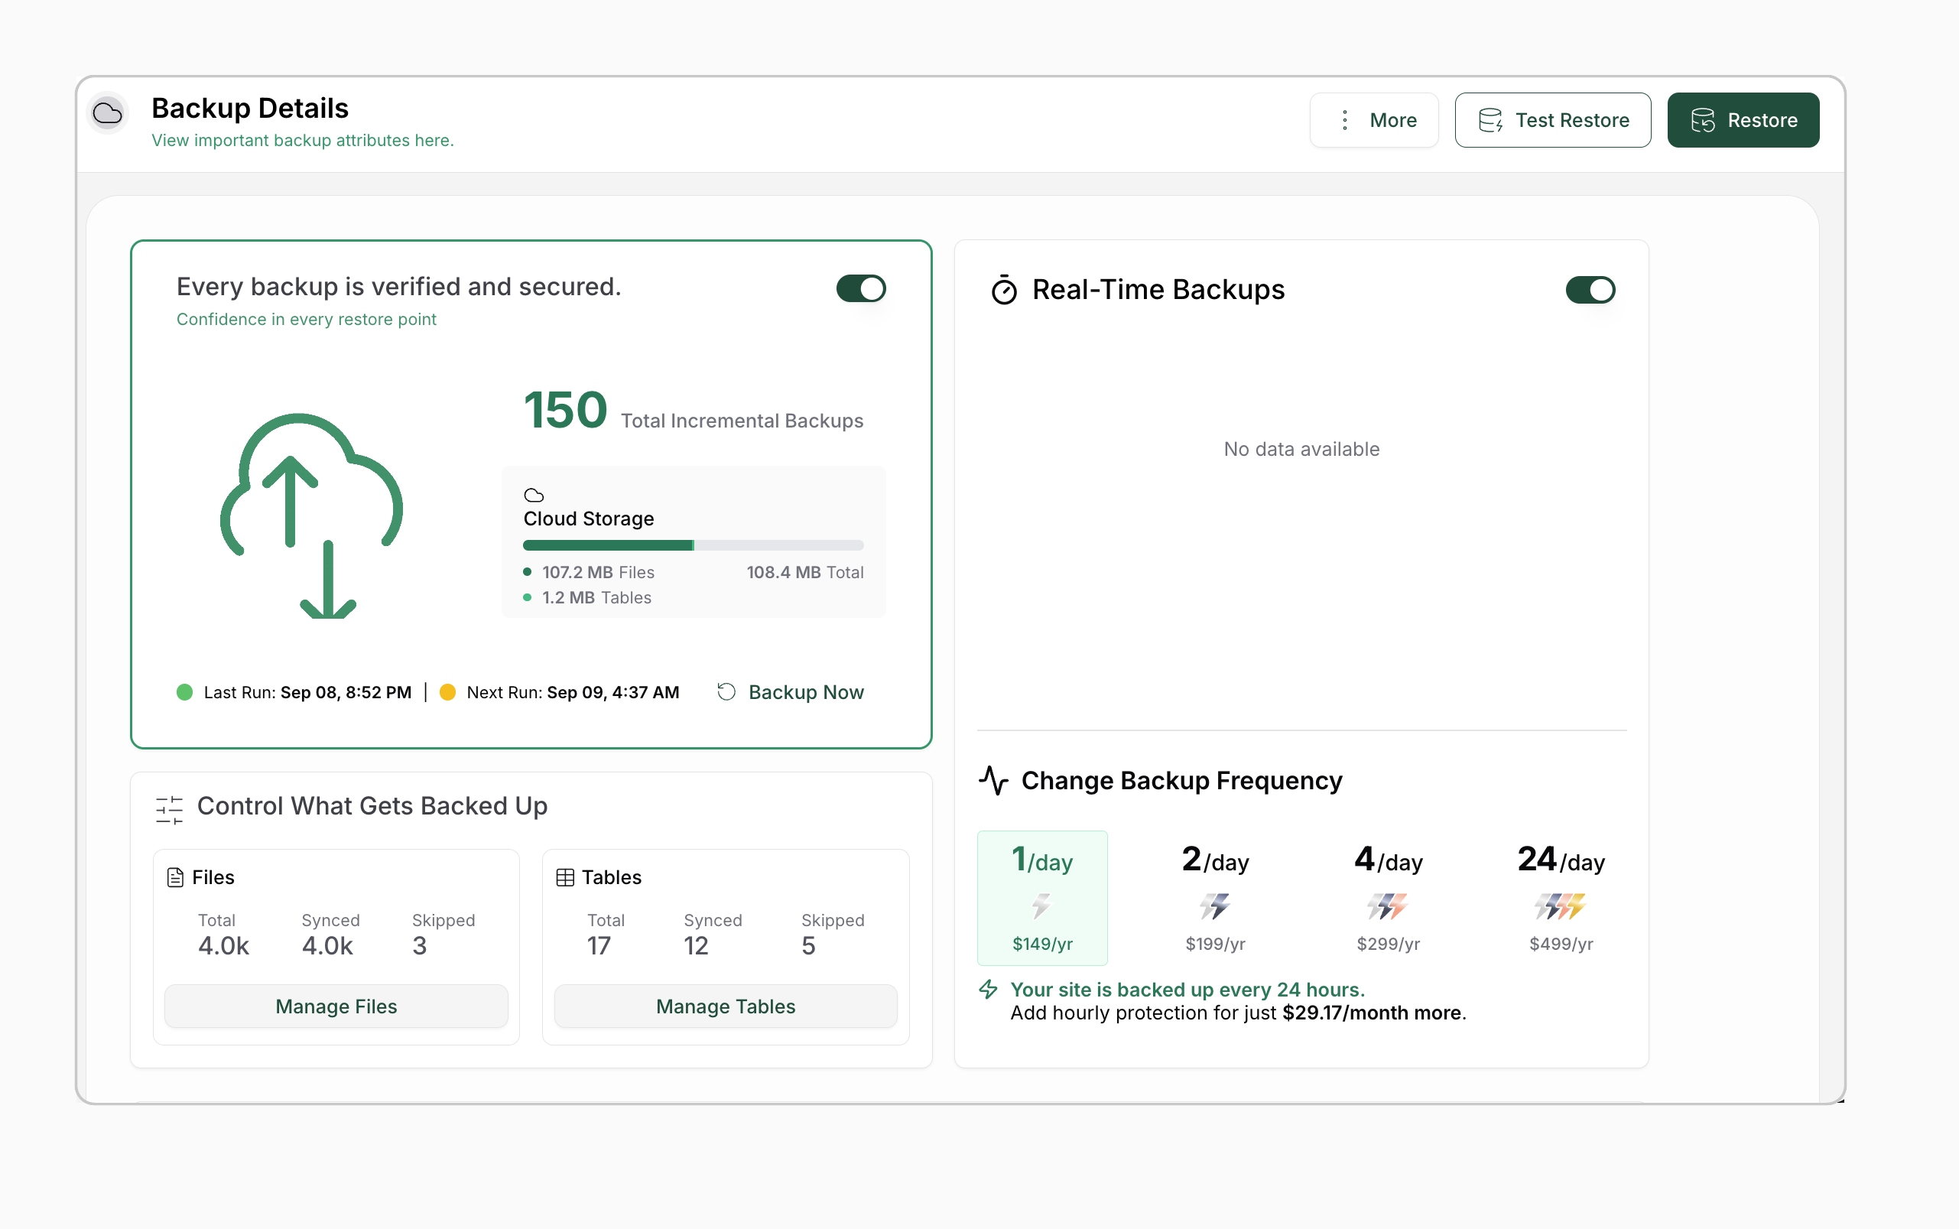Click the Cloud Storage usage progress bar

click(x=693, y=545)
